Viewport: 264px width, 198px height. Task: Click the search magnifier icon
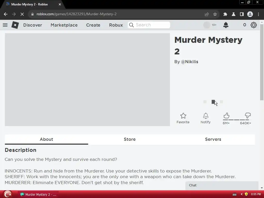[x=131, y=25]
